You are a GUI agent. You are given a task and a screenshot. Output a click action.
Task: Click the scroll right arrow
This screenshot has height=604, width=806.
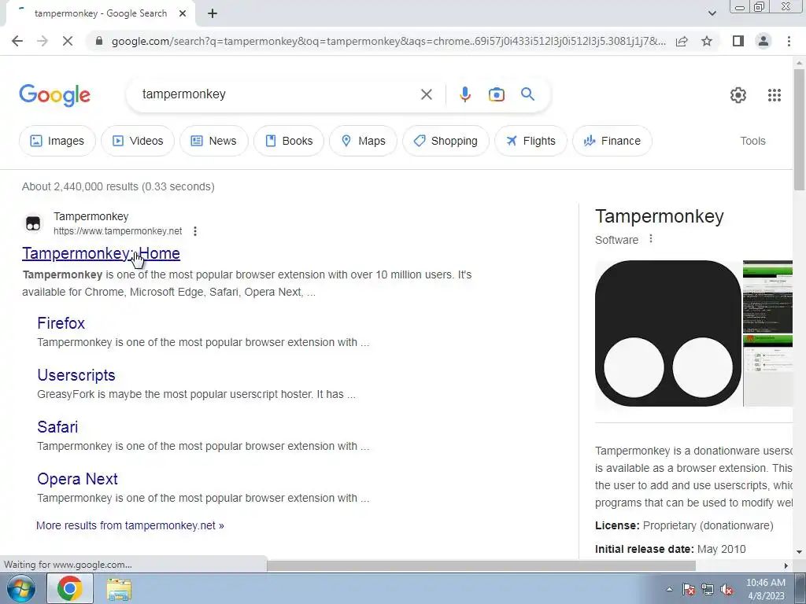786,565
